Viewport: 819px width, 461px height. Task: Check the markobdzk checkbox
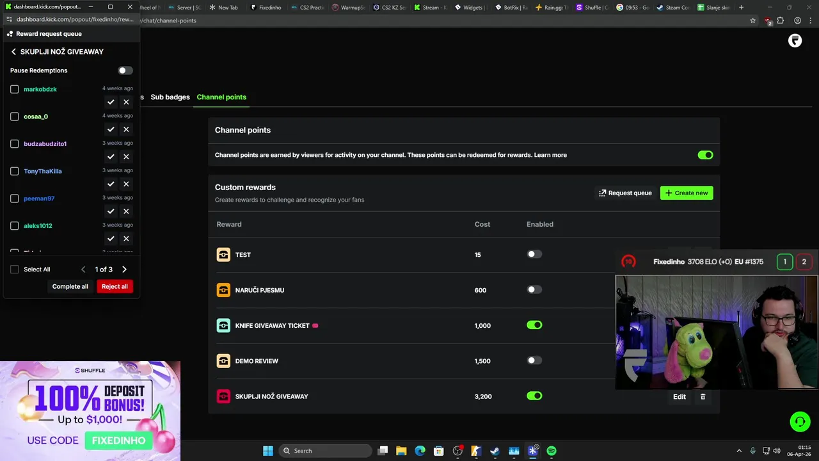[15, 89]
